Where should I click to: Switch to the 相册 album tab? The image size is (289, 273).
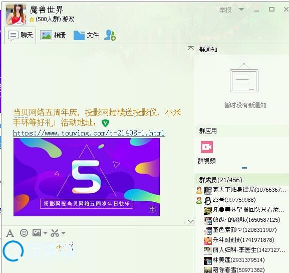tap(53, 35)
